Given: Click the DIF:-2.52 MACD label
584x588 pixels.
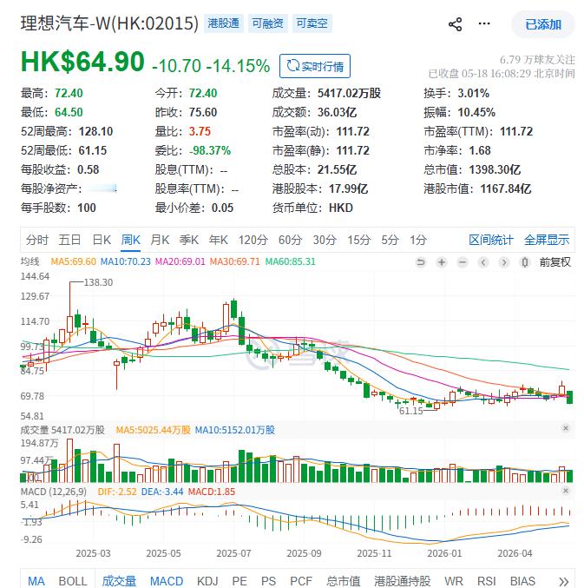Looking at the screenshot, I should pos(117,492).
